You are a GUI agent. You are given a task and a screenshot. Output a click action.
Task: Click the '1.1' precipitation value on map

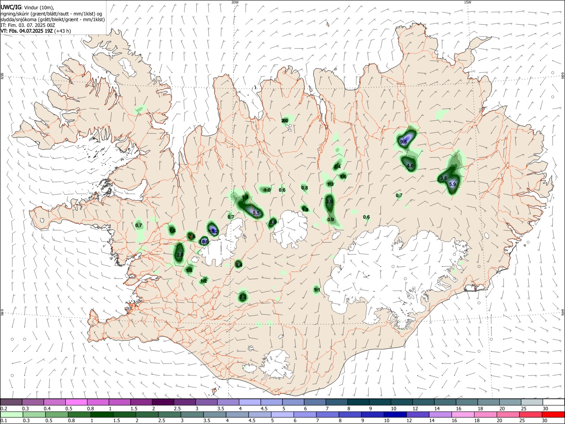point(317,290)
